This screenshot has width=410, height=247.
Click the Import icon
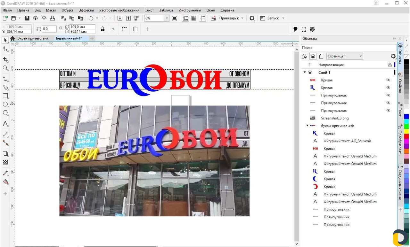(x=120, y=18)
